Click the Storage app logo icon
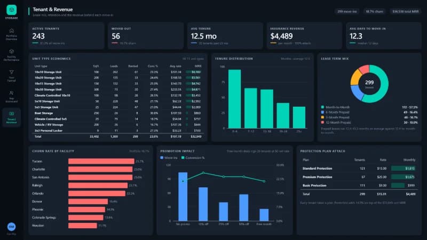Screen dimensions: 427x240 click(11, 10)
